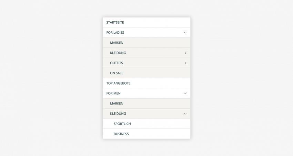Open the BUSINESS subcategory
Image resolution: width=293 pixels, height=156 pixels.
121,134
